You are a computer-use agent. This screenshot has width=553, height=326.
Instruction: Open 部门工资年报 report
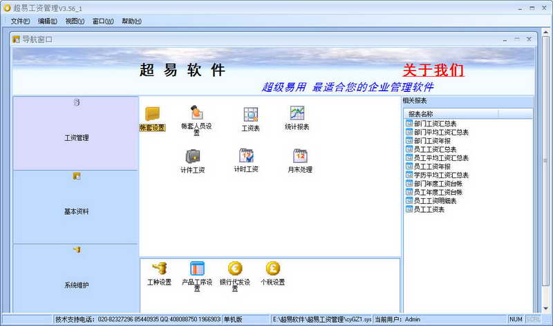point(428,141)
